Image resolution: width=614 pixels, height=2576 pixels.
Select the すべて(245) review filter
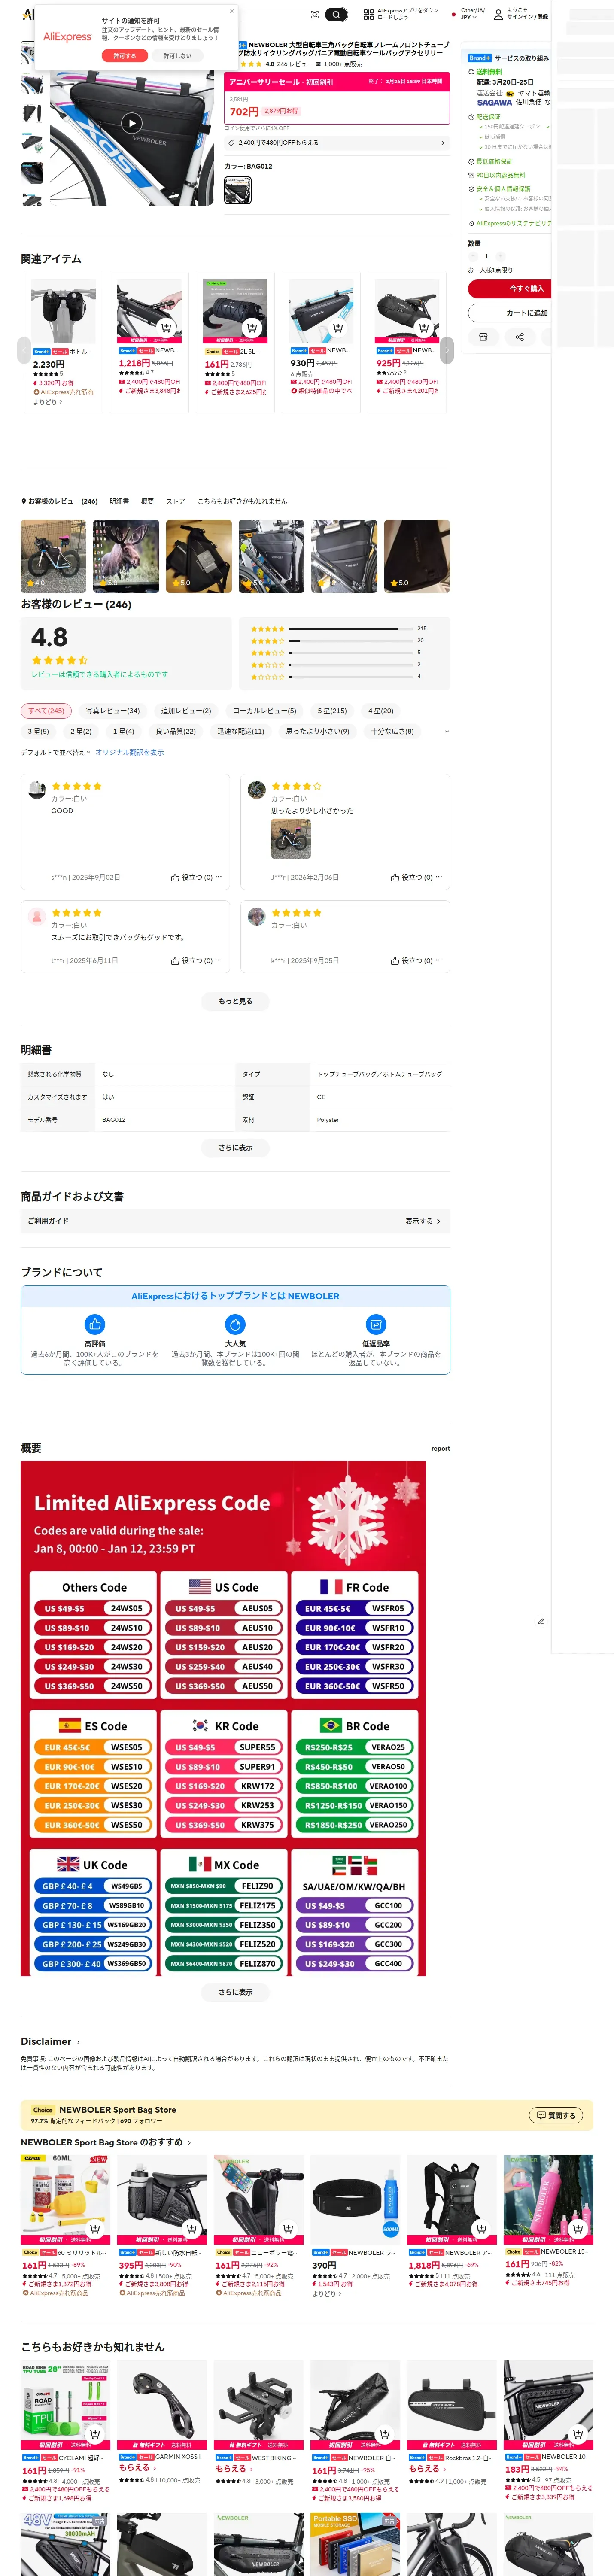pyautogui.click(x=46, y=710)
